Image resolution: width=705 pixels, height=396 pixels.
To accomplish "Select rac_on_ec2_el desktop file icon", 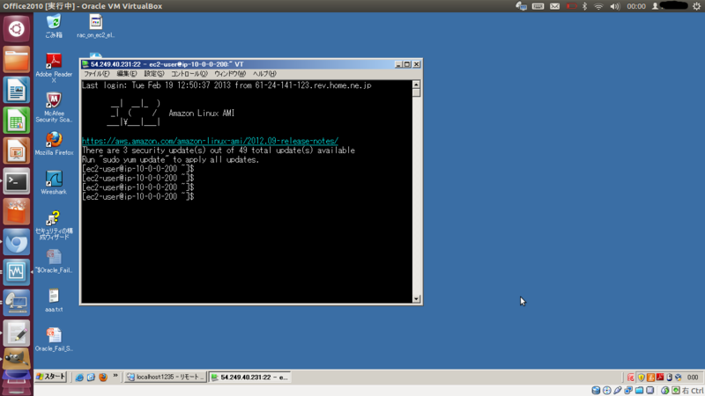I will (x=95, y=26).
